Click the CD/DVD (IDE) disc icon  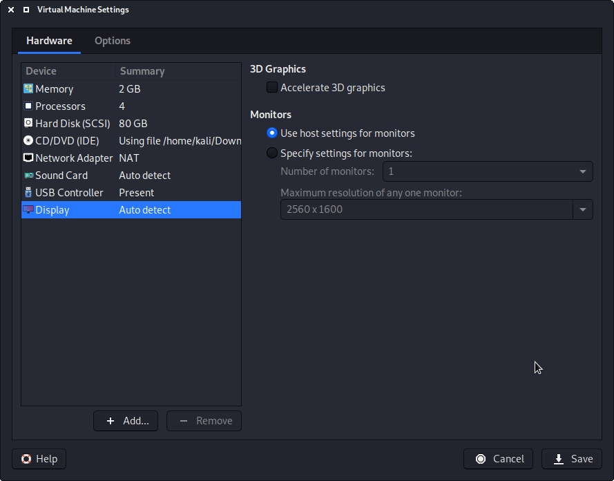tap(28, 141)
